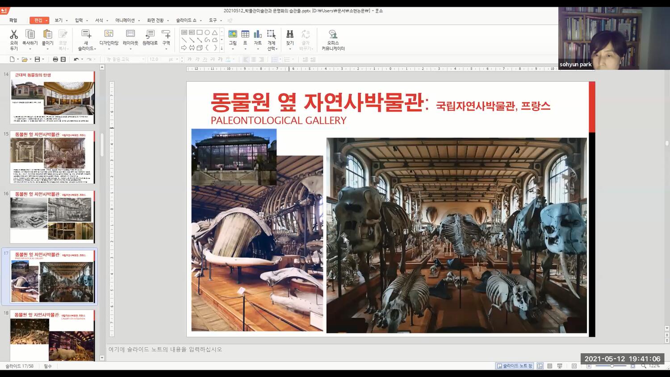Open the 슬라이드 쇼 menu
This screenshot has height=377, width=670.
tap(186, 21)
